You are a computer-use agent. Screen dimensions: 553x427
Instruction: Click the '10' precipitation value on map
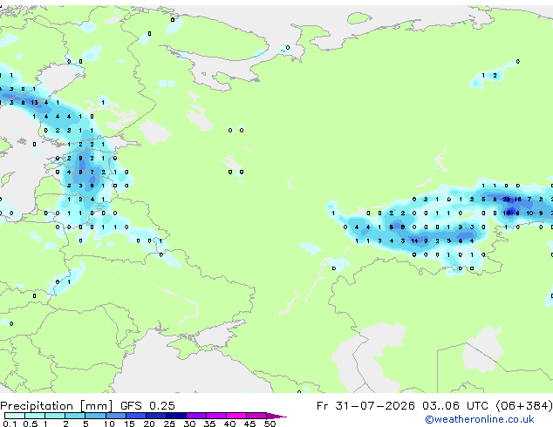click(x=529, y=213)
